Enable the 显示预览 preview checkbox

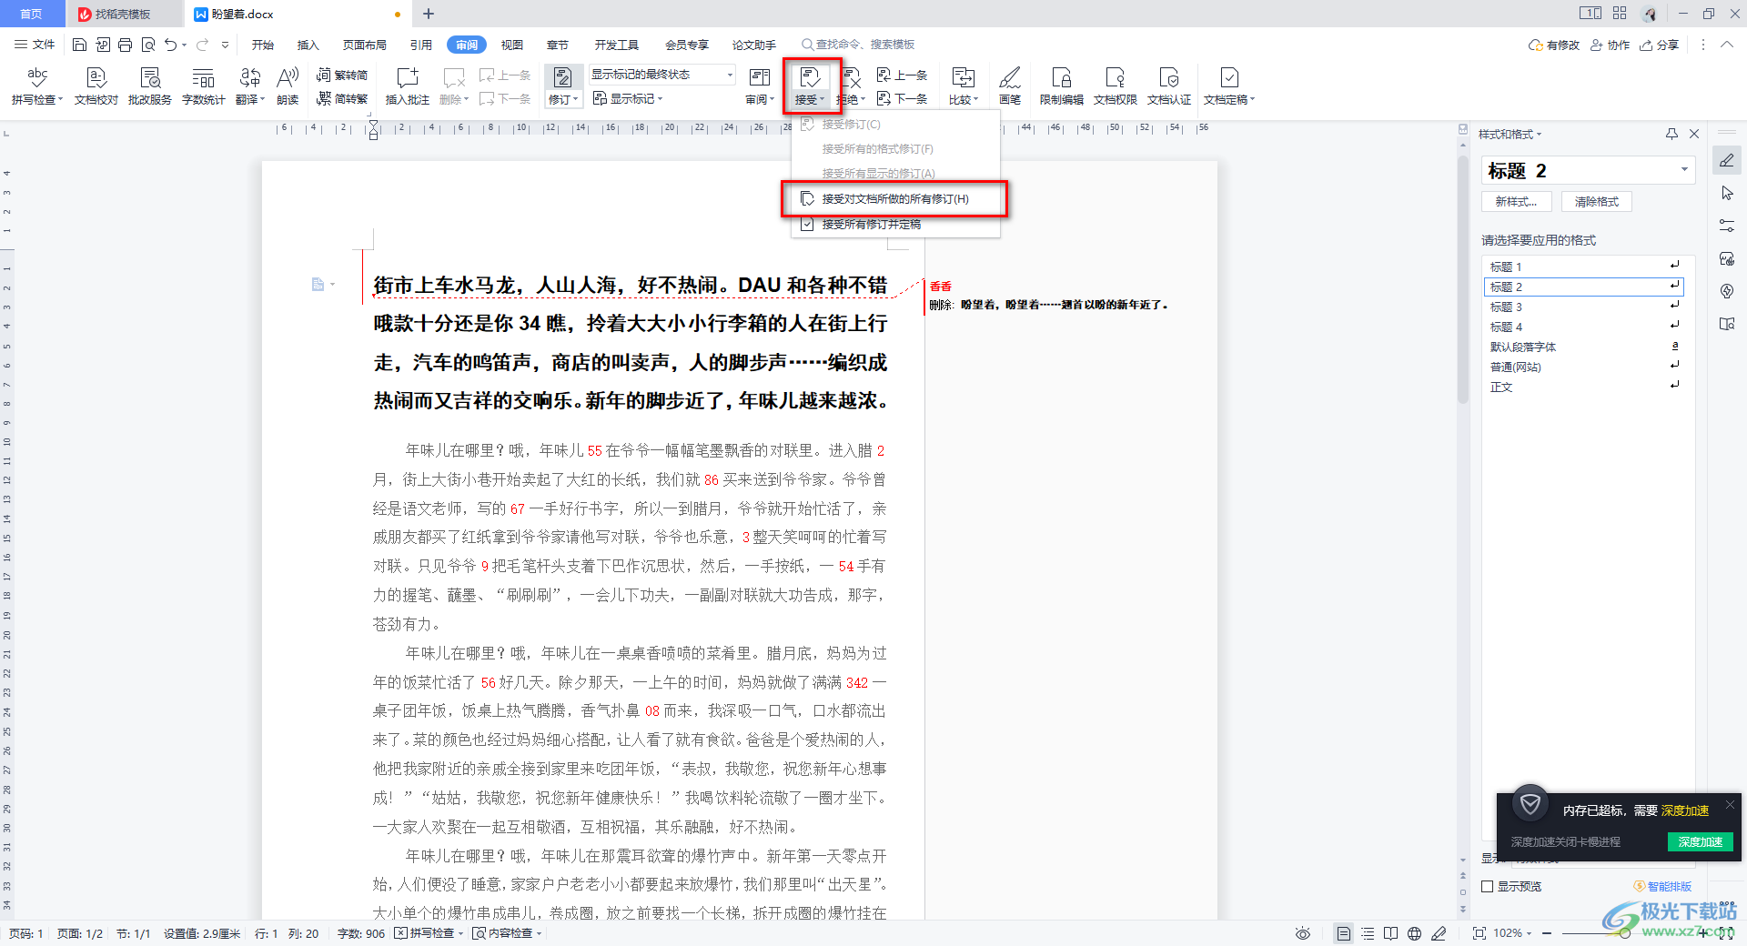click(x=1489, y=886)
